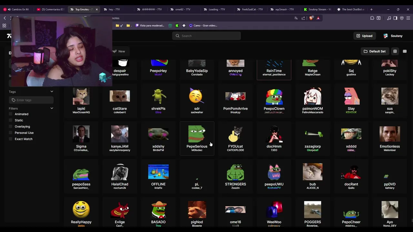The image size is (413, 232).
Task: Select the New sorting tab
Action: pyautogui.click(x=119, y=51)
